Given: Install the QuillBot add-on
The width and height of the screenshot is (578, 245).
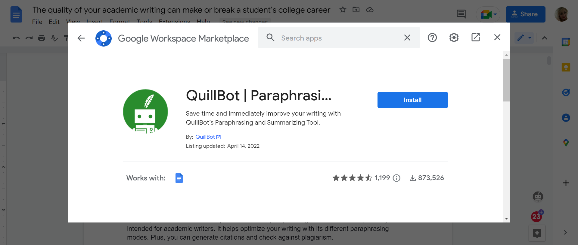Looking at the screenshot, I should (x=413, y=100).
